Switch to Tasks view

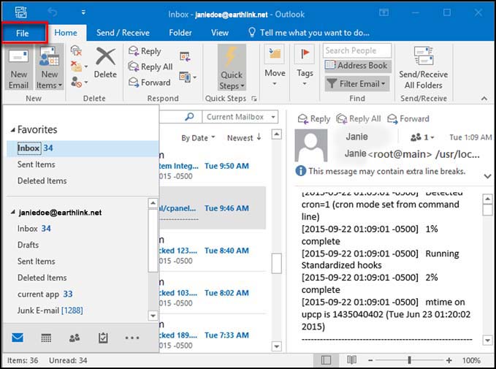pyautogui.click(x=103, y=338)
